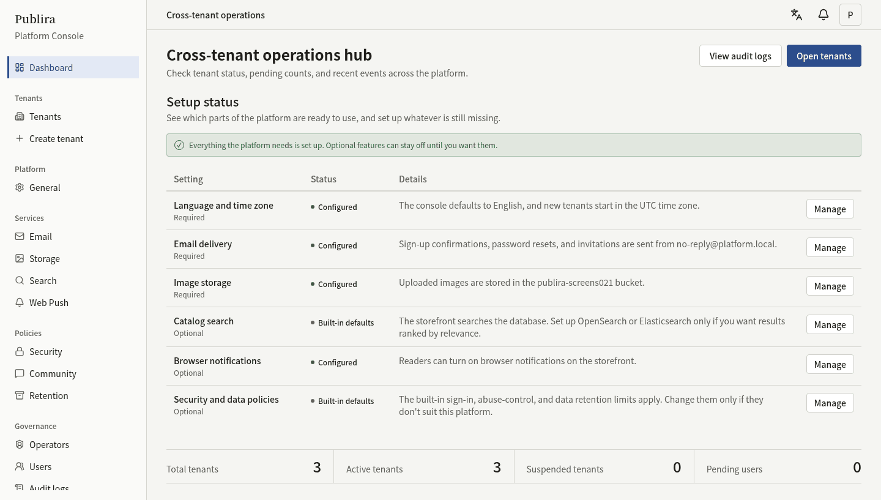Manage the Image storage setting
Viewport: 881px width, 500px height.
click(x=830, y=286)
